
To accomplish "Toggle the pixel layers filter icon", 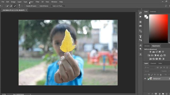I will coord(158,68).
